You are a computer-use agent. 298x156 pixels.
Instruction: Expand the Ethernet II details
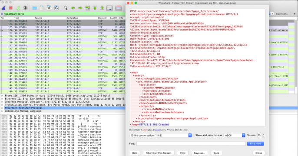[x=2, y=99]
